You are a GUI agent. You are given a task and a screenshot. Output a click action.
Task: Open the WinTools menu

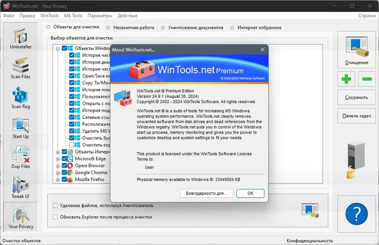tap(50, 16)
